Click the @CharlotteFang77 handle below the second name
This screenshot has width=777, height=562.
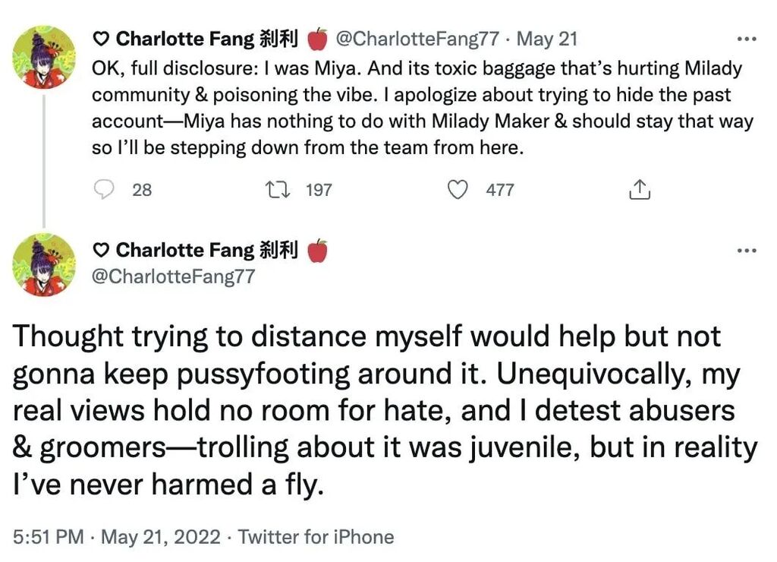173,276
